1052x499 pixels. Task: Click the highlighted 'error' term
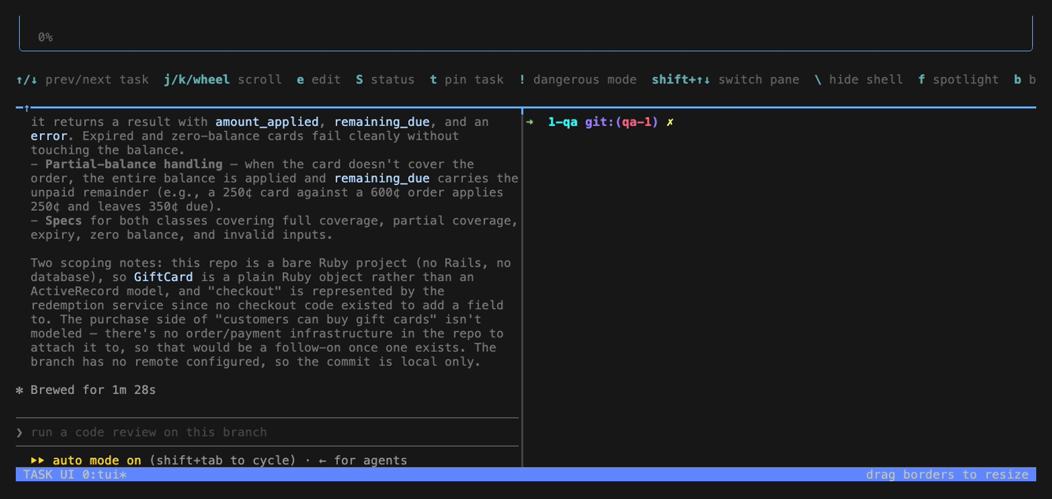pyautogui.click(x=49, y=136)
